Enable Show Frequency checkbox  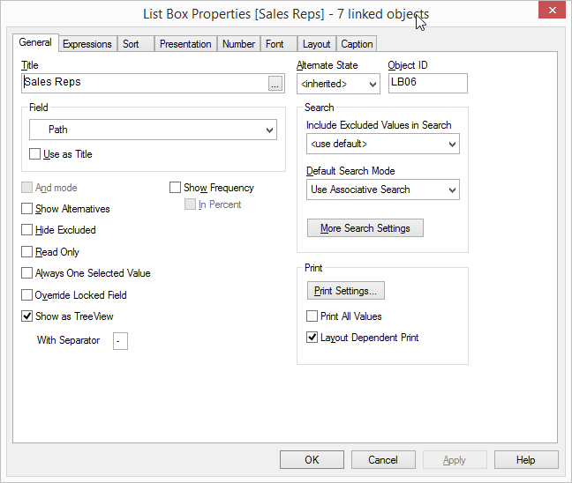176,188
